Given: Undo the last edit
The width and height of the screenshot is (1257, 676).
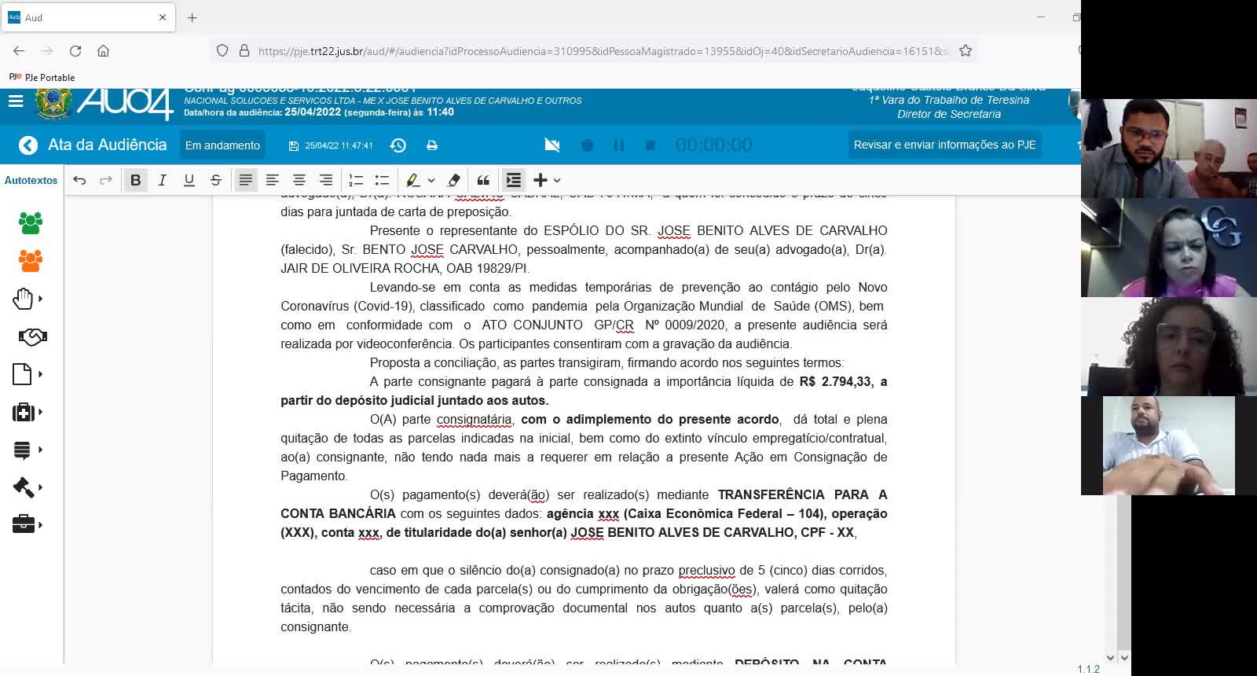Looking at the screenshot, I should pos(79,180).
